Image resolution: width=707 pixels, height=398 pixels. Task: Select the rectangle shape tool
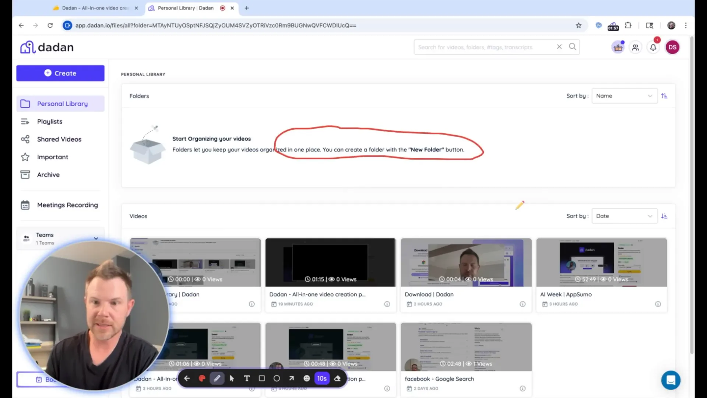262,378
